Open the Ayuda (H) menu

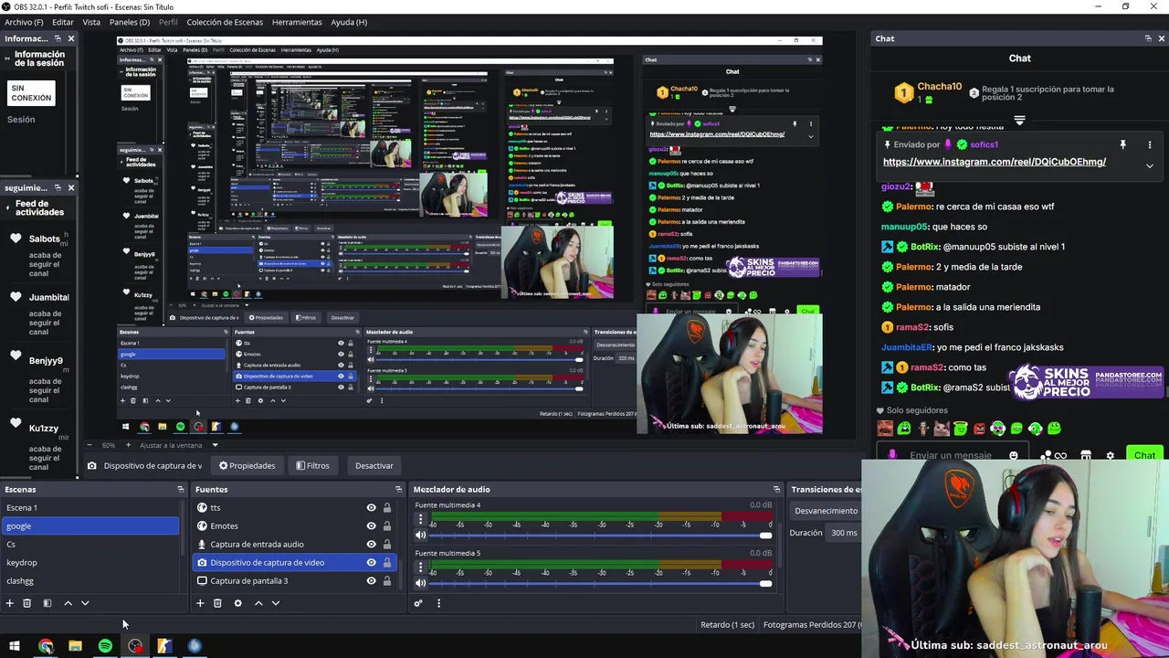point(349,22)
